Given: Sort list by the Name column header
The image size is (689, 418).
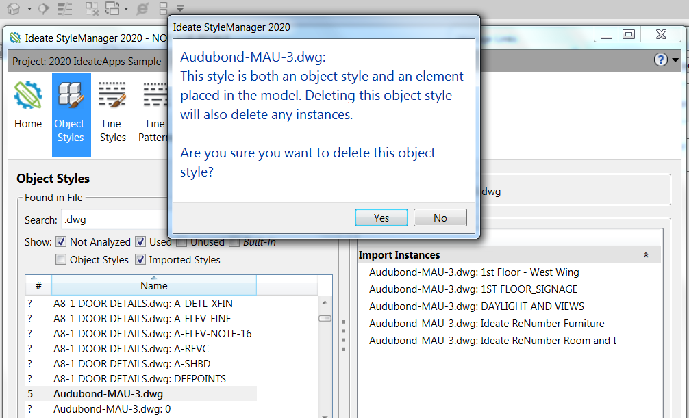Looking at the screenshot, I should 154,285.
